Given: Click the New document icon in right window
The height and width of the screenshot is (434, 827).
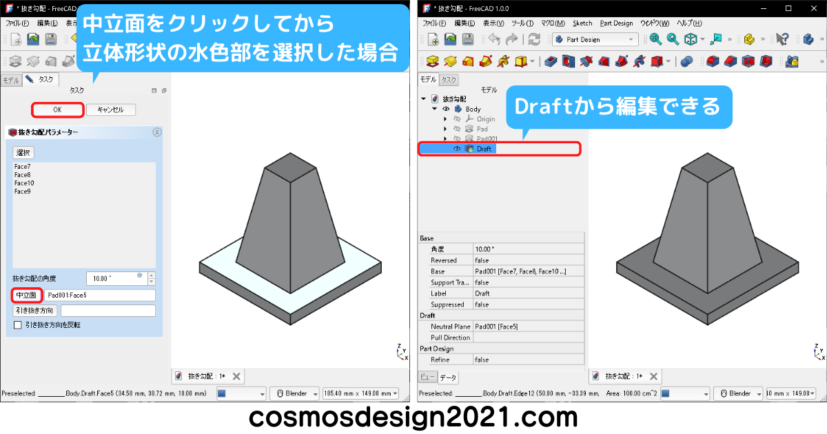Looking at the screenshot, I should pos(433,39).
